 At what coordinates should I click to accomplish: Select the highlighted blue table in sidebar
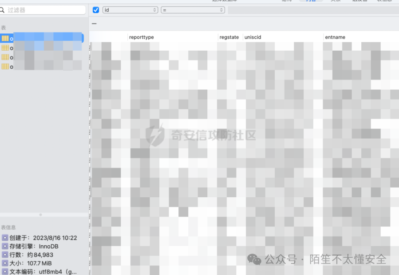pos(42,38)
